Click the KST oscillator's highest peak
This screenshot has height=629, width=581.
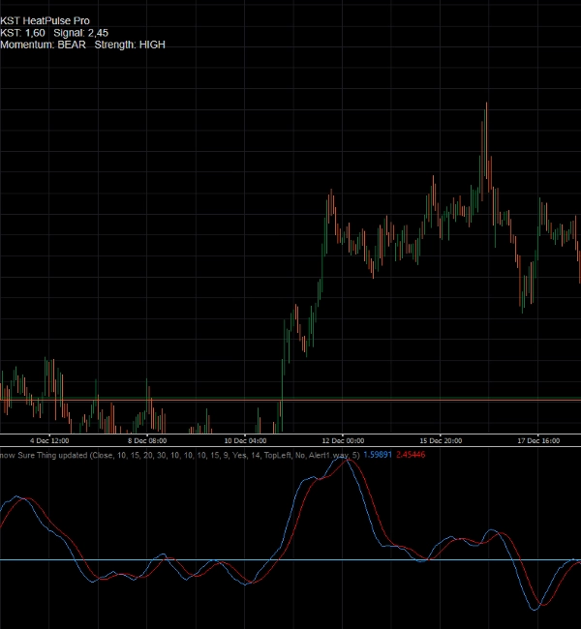pos(340,461)
